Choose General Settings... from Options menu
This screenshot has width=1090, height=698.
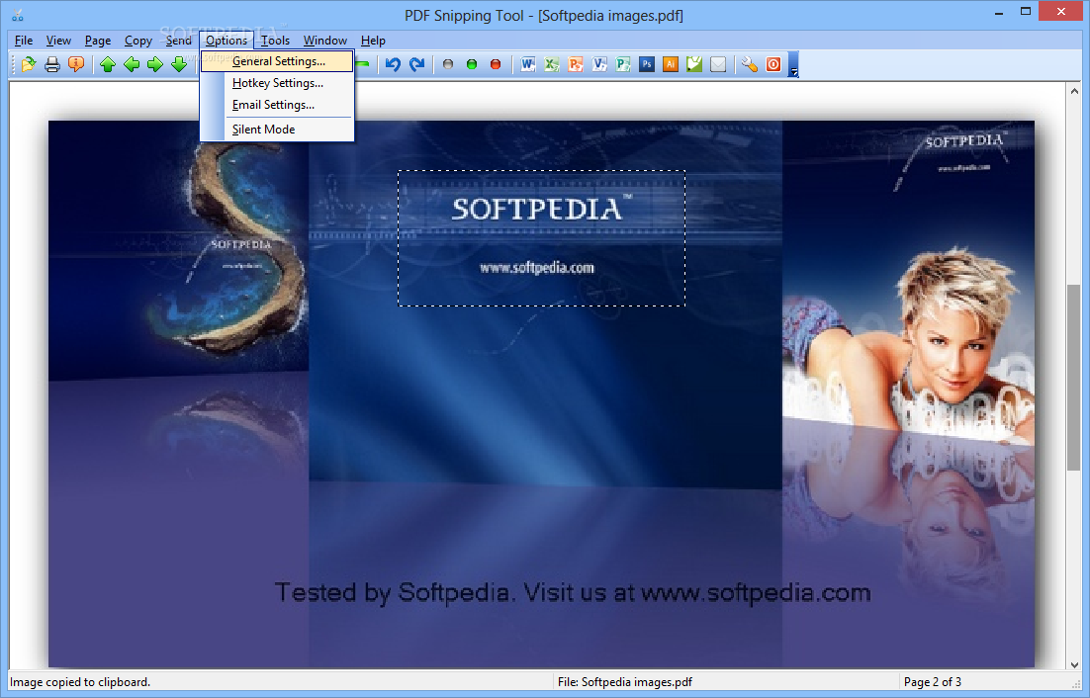point(277,61)
